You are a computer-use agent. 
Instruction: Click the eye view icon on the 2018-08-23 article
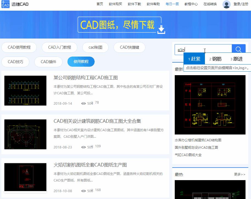[x=83, y=146]
